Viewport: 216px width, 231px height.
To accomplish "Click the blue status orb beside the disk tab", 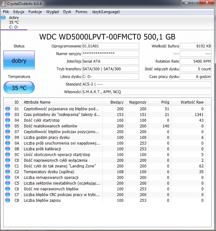I will [3, 17].
